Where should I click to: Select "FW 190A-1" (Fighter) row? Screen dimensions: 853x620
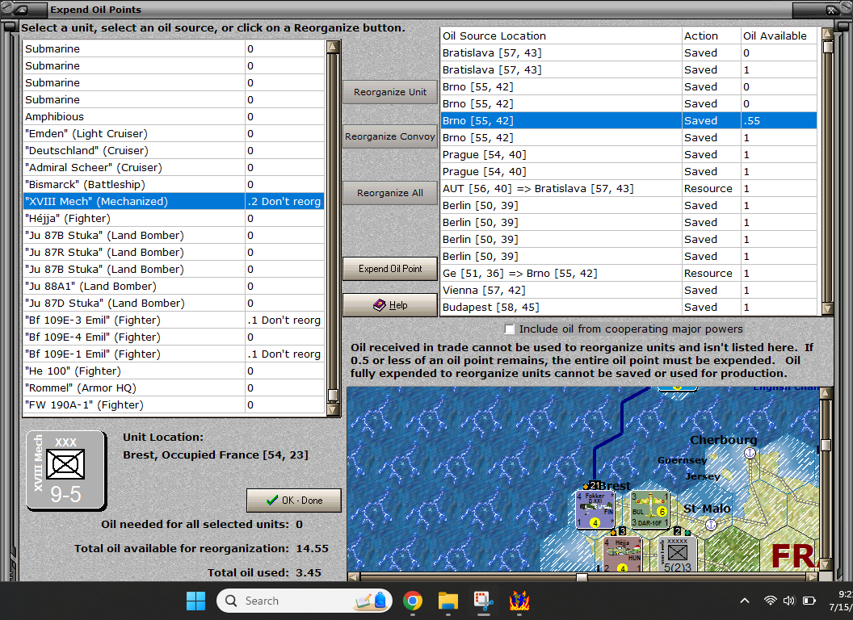point(174,404)
